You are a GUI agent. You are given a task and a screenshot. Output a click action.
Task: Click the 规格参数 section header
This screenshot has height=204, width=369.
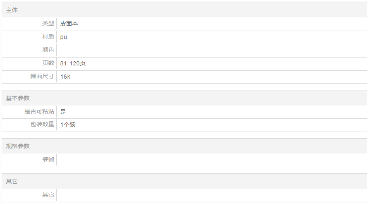[18, 146]
